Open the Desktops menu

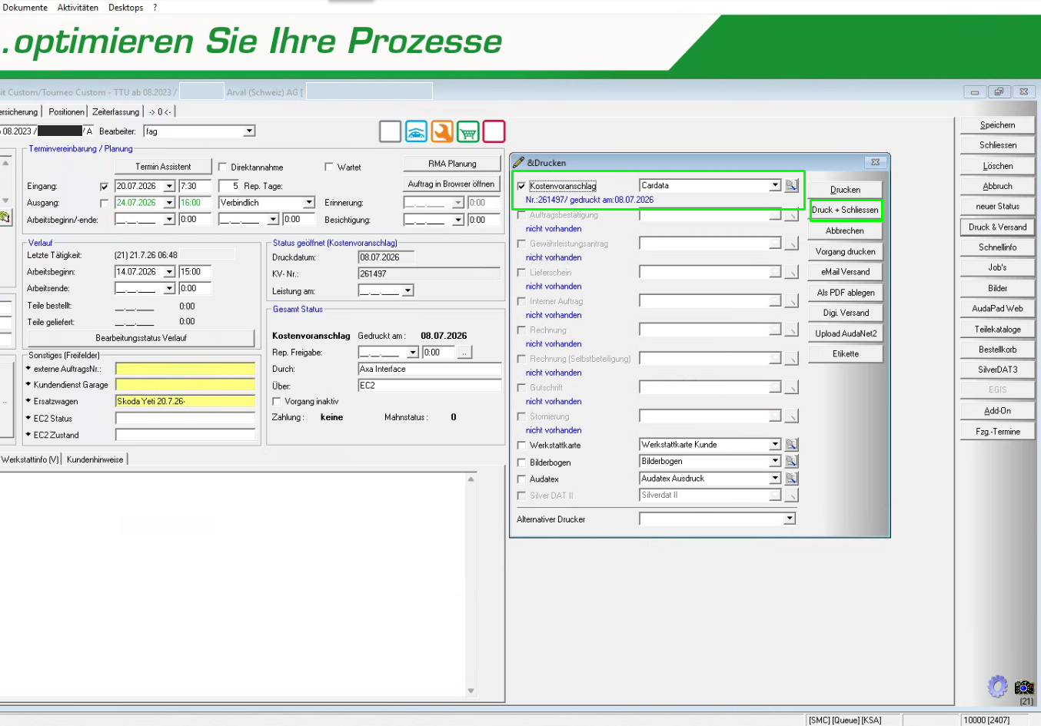(x=126, y=7)
